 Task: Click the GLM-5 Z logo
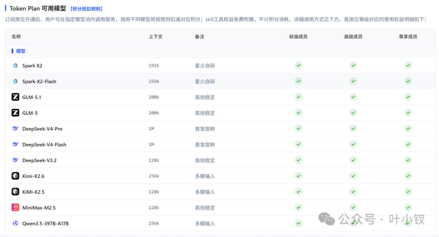pyautogui.click(x=15, y=113)
